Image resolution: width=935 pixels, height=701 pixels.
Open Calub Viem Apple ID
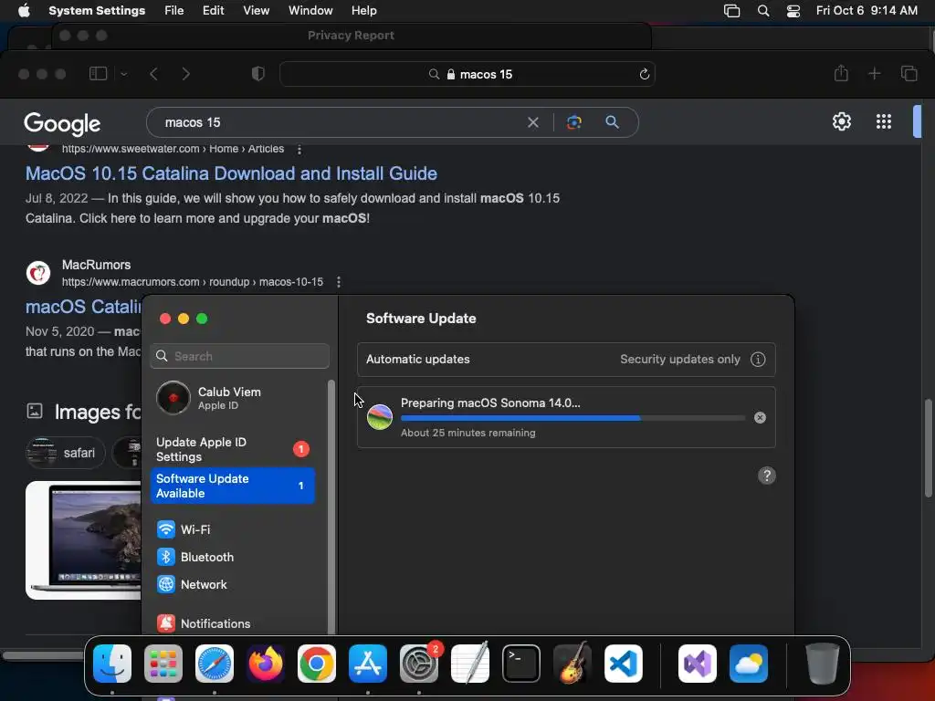(233, 398)
